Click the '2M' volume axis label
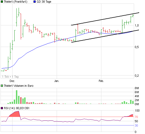145x134 pixels. pyautogui.click(x=137, y=100)
